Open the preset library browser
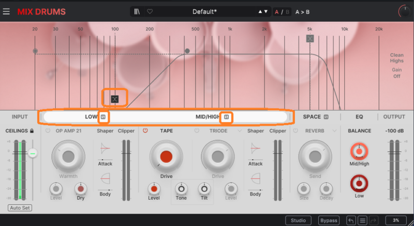The image size is (414, 226). (137, 11)
